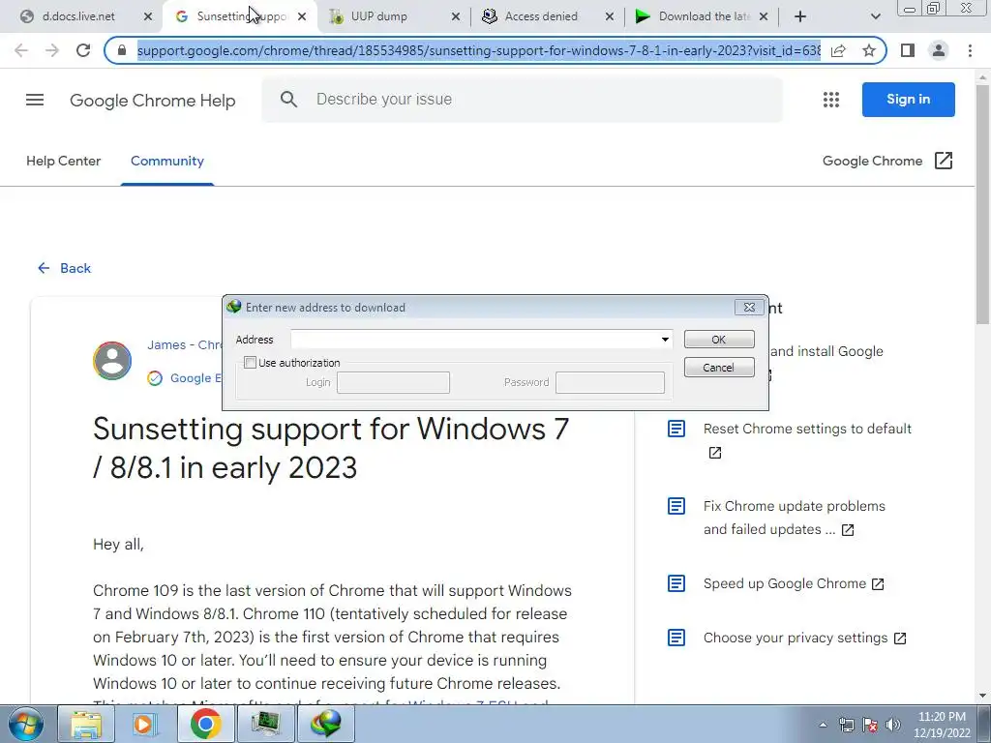
Task: Open a new tab with plus
Action: tap(800, 16)
